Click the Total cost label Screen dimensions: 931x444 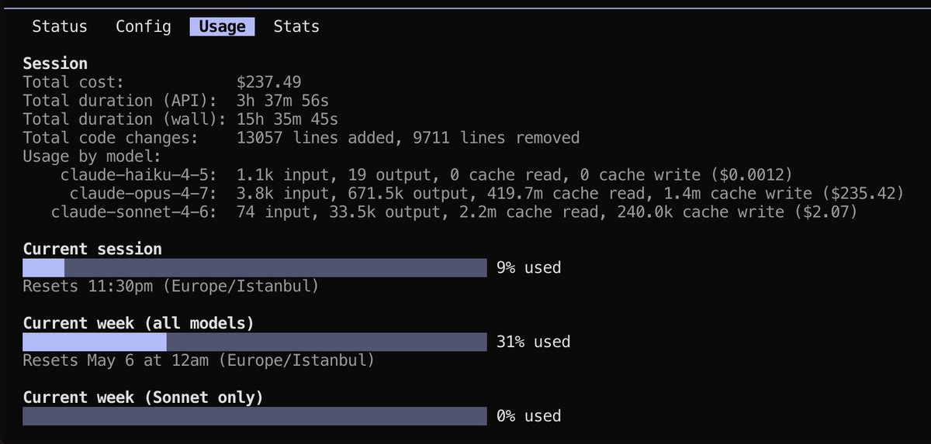pos(74,82)
